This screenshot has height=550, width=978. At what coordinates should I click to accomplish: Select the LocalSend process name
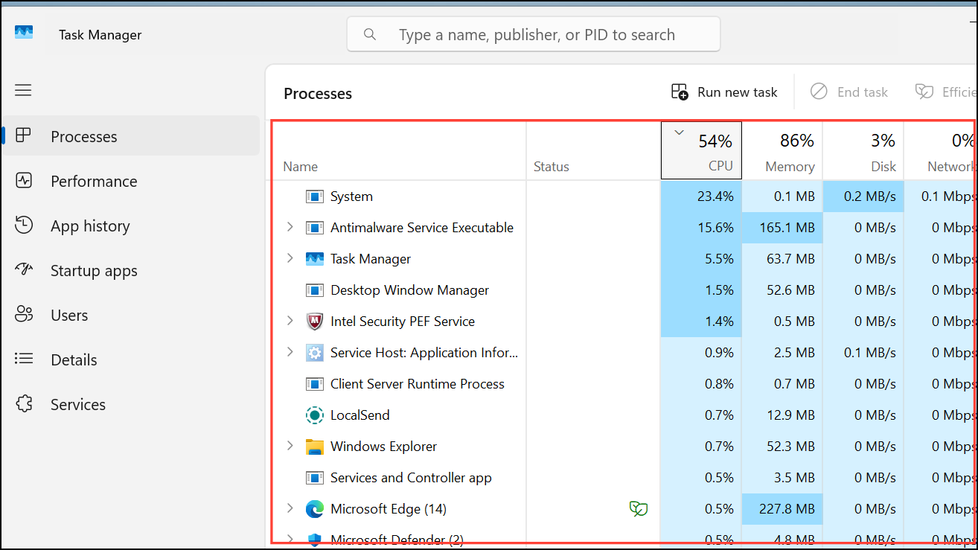click(360, 415)
